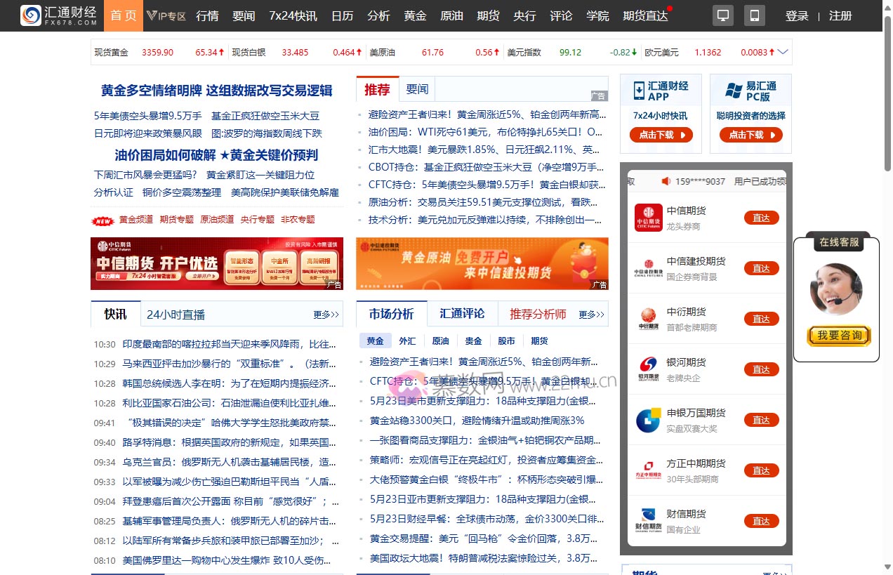Open the 日历 menu item
Viewport: 893px width, 575px height.
tap(342, 15)
